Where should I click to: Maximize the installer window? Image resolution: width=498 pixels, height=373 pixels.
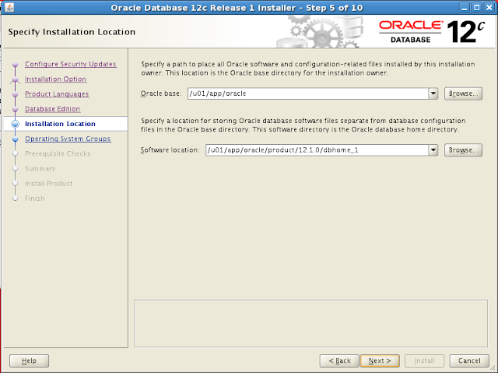click(477, 7)
